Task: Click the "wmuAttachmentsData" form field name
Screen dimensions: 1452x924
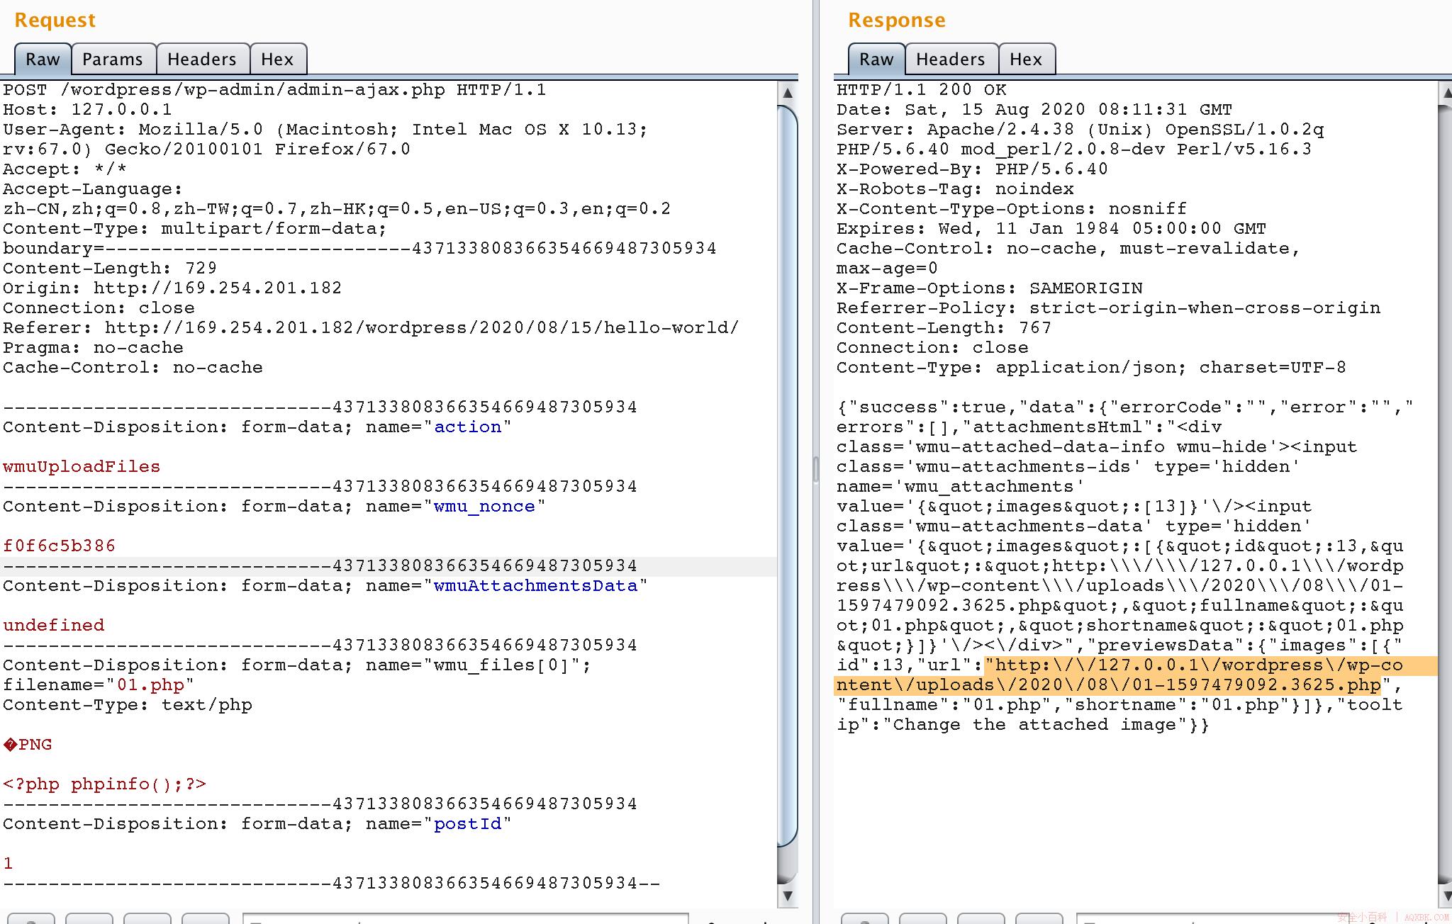Action: tap(536, 586)
